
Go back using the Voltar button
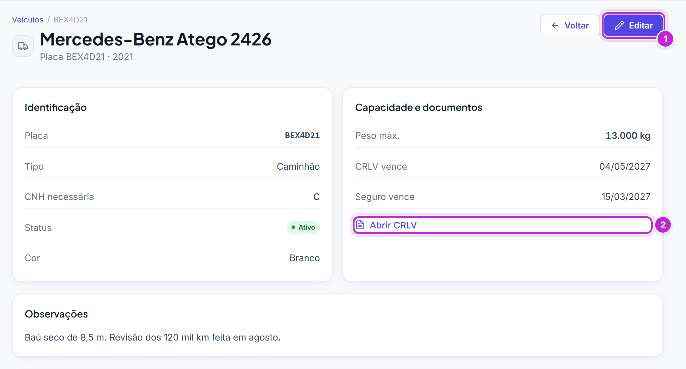tap(570, 25)
